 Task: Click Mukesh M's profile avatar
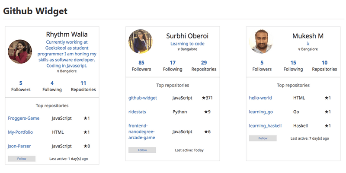point(261,42)
